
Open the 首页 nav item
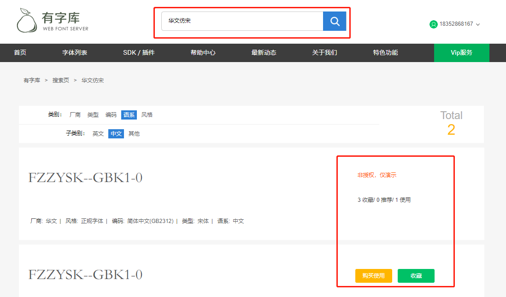(20, 53)
